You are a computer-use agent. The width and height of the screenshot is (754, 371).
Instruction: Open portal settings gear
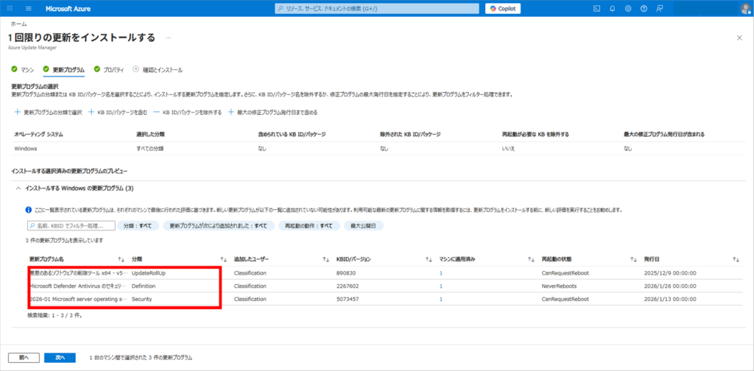[628, 8]
